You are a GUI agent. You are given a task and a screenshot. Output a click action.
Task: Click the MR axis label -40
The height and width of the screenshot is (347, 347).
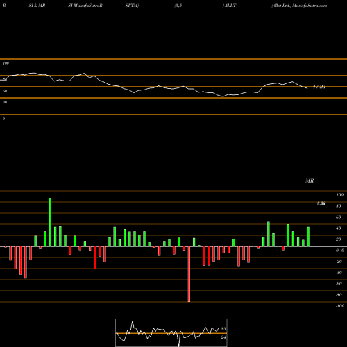pos(339,273)
